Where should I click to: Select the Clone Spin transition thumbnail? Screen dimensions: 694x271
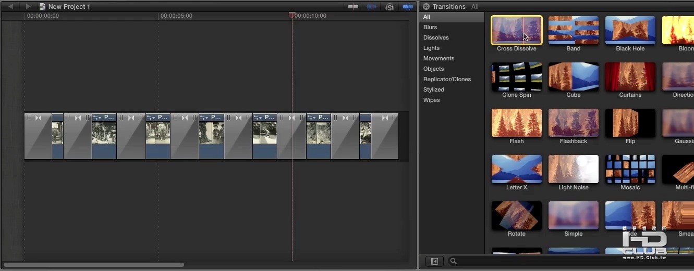517,76
